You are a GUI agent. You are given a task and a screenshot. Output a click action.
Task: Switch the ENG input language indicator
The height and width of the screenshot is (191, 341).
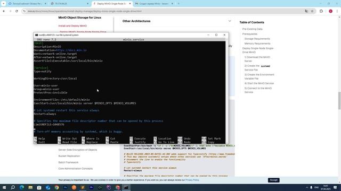(x=316, y=187)
